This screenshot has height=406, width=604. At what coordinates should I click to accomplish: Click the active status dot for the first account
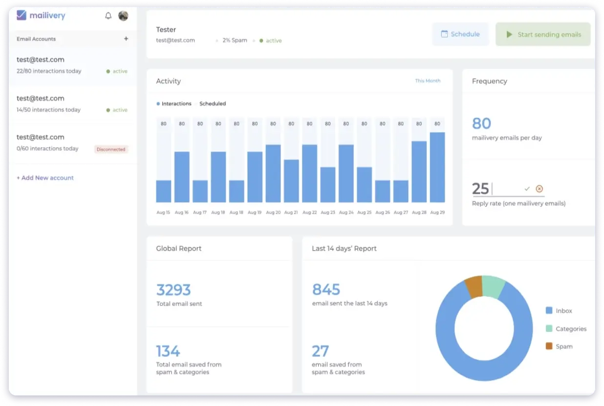[108, 71]
